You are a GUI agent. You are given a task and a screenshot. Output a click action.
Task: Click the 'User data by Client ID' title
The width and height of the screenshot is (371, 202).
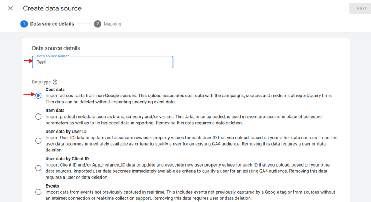(x=67, y=159)
